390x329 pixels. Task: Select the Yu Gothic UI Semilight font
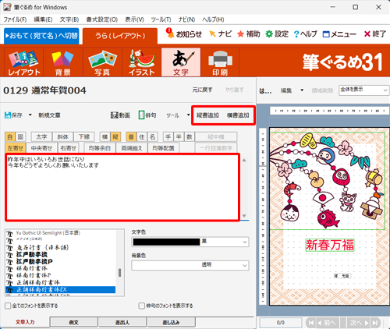[48, 233]
